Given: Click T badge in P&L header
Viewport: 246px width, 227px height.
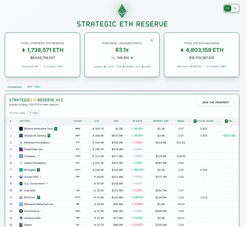Looking at the screenshot, I should click(x=226, y=121).
